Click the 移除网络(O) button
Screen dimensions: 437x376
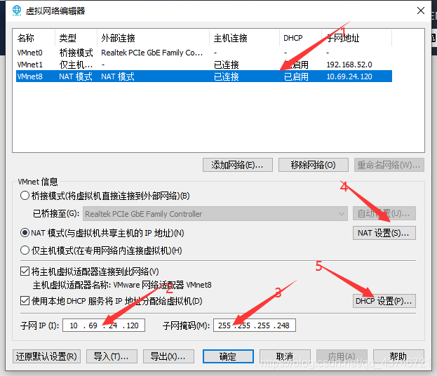point(314,165)
